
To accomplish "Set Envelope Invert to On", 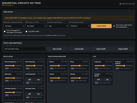I will click(x=39, y=94).
